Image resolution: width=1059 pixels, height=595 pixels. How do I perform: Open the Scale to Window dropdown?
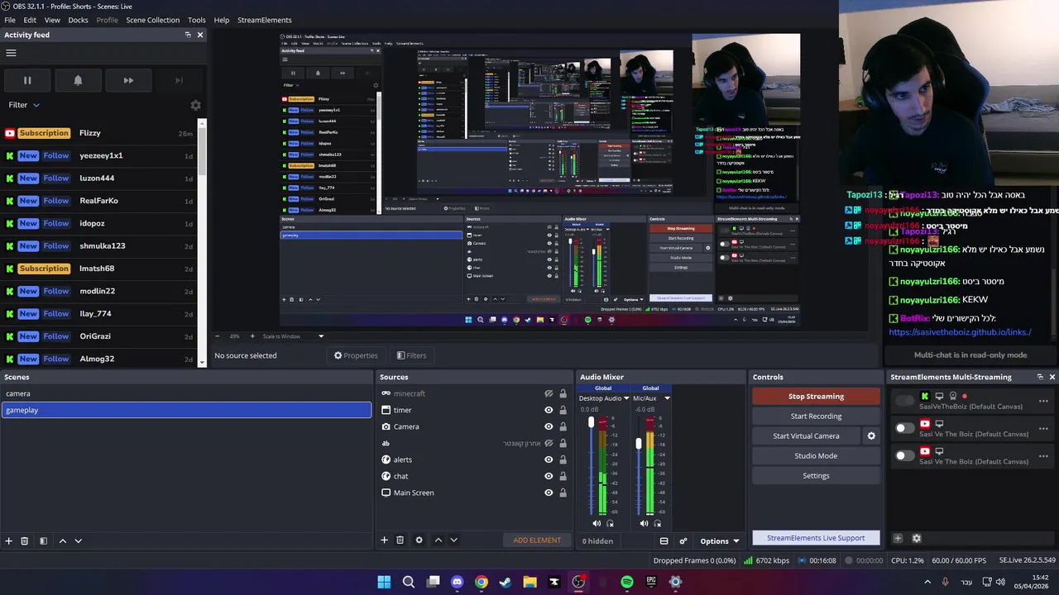[293, 336]
